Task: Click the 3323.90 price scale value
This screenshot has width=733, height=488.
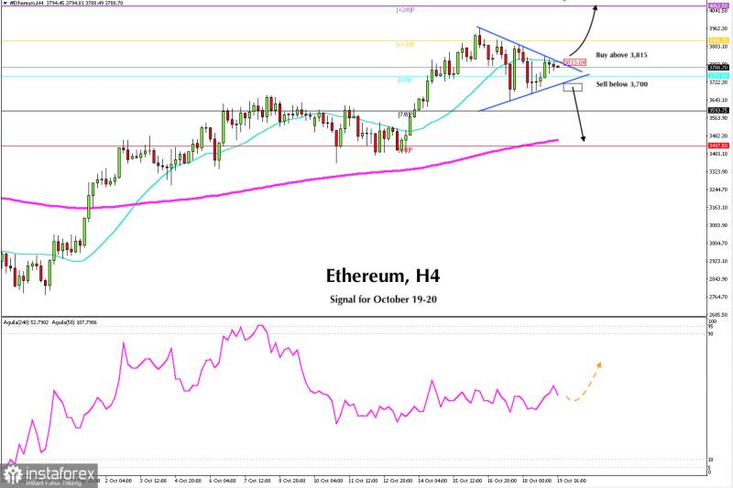Action: coord(718,172)
